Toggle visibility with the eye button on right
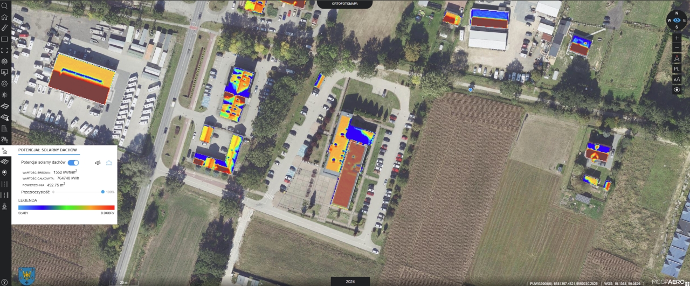 coord(677,90)
